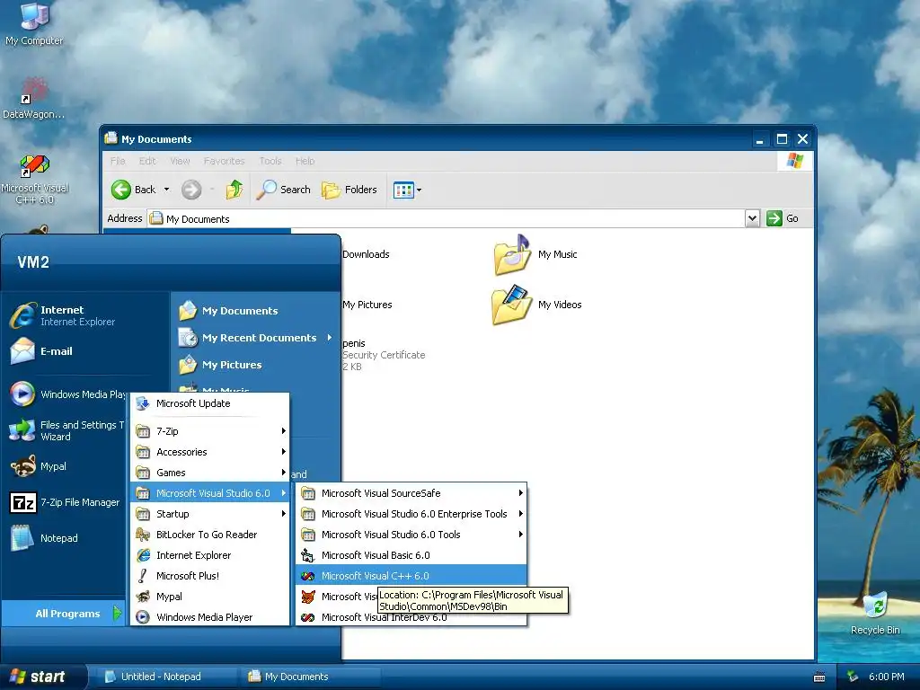Open the Help menu in My Documents
920x690 pixels.
tap(305, 161)
